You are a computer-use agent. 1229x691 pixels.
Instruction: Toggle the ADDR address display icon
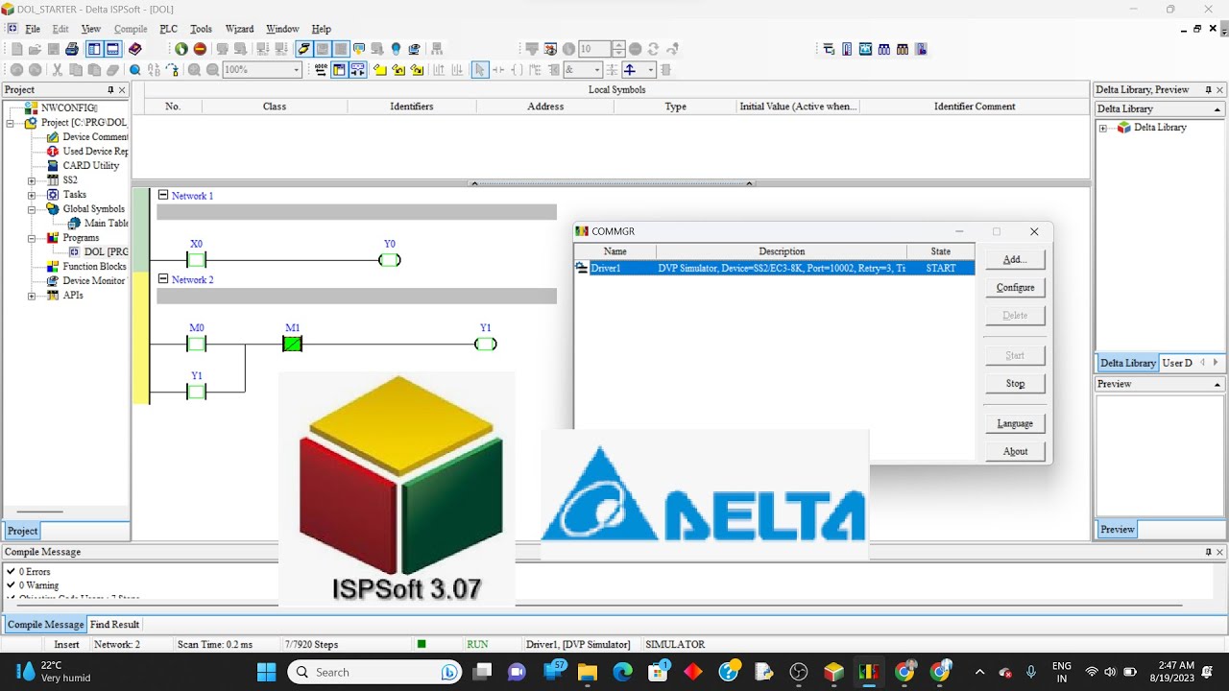[321, 70]
